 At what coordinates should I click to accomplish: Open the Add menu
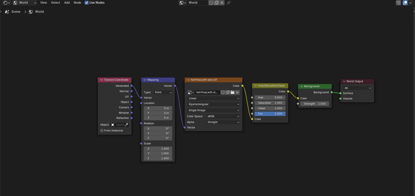[67, 3]
